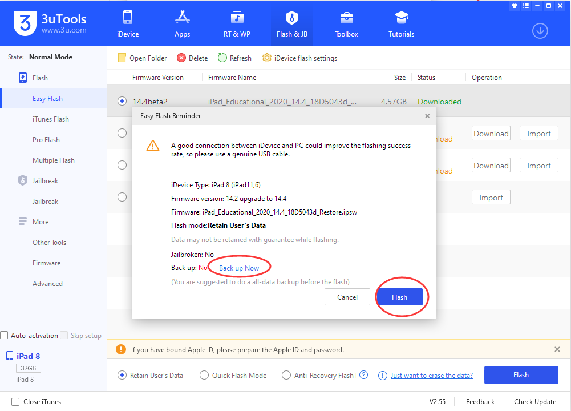Close the Easy Flash Reminder dialog
Screen dimensions: 571x411
coord(427,116)
